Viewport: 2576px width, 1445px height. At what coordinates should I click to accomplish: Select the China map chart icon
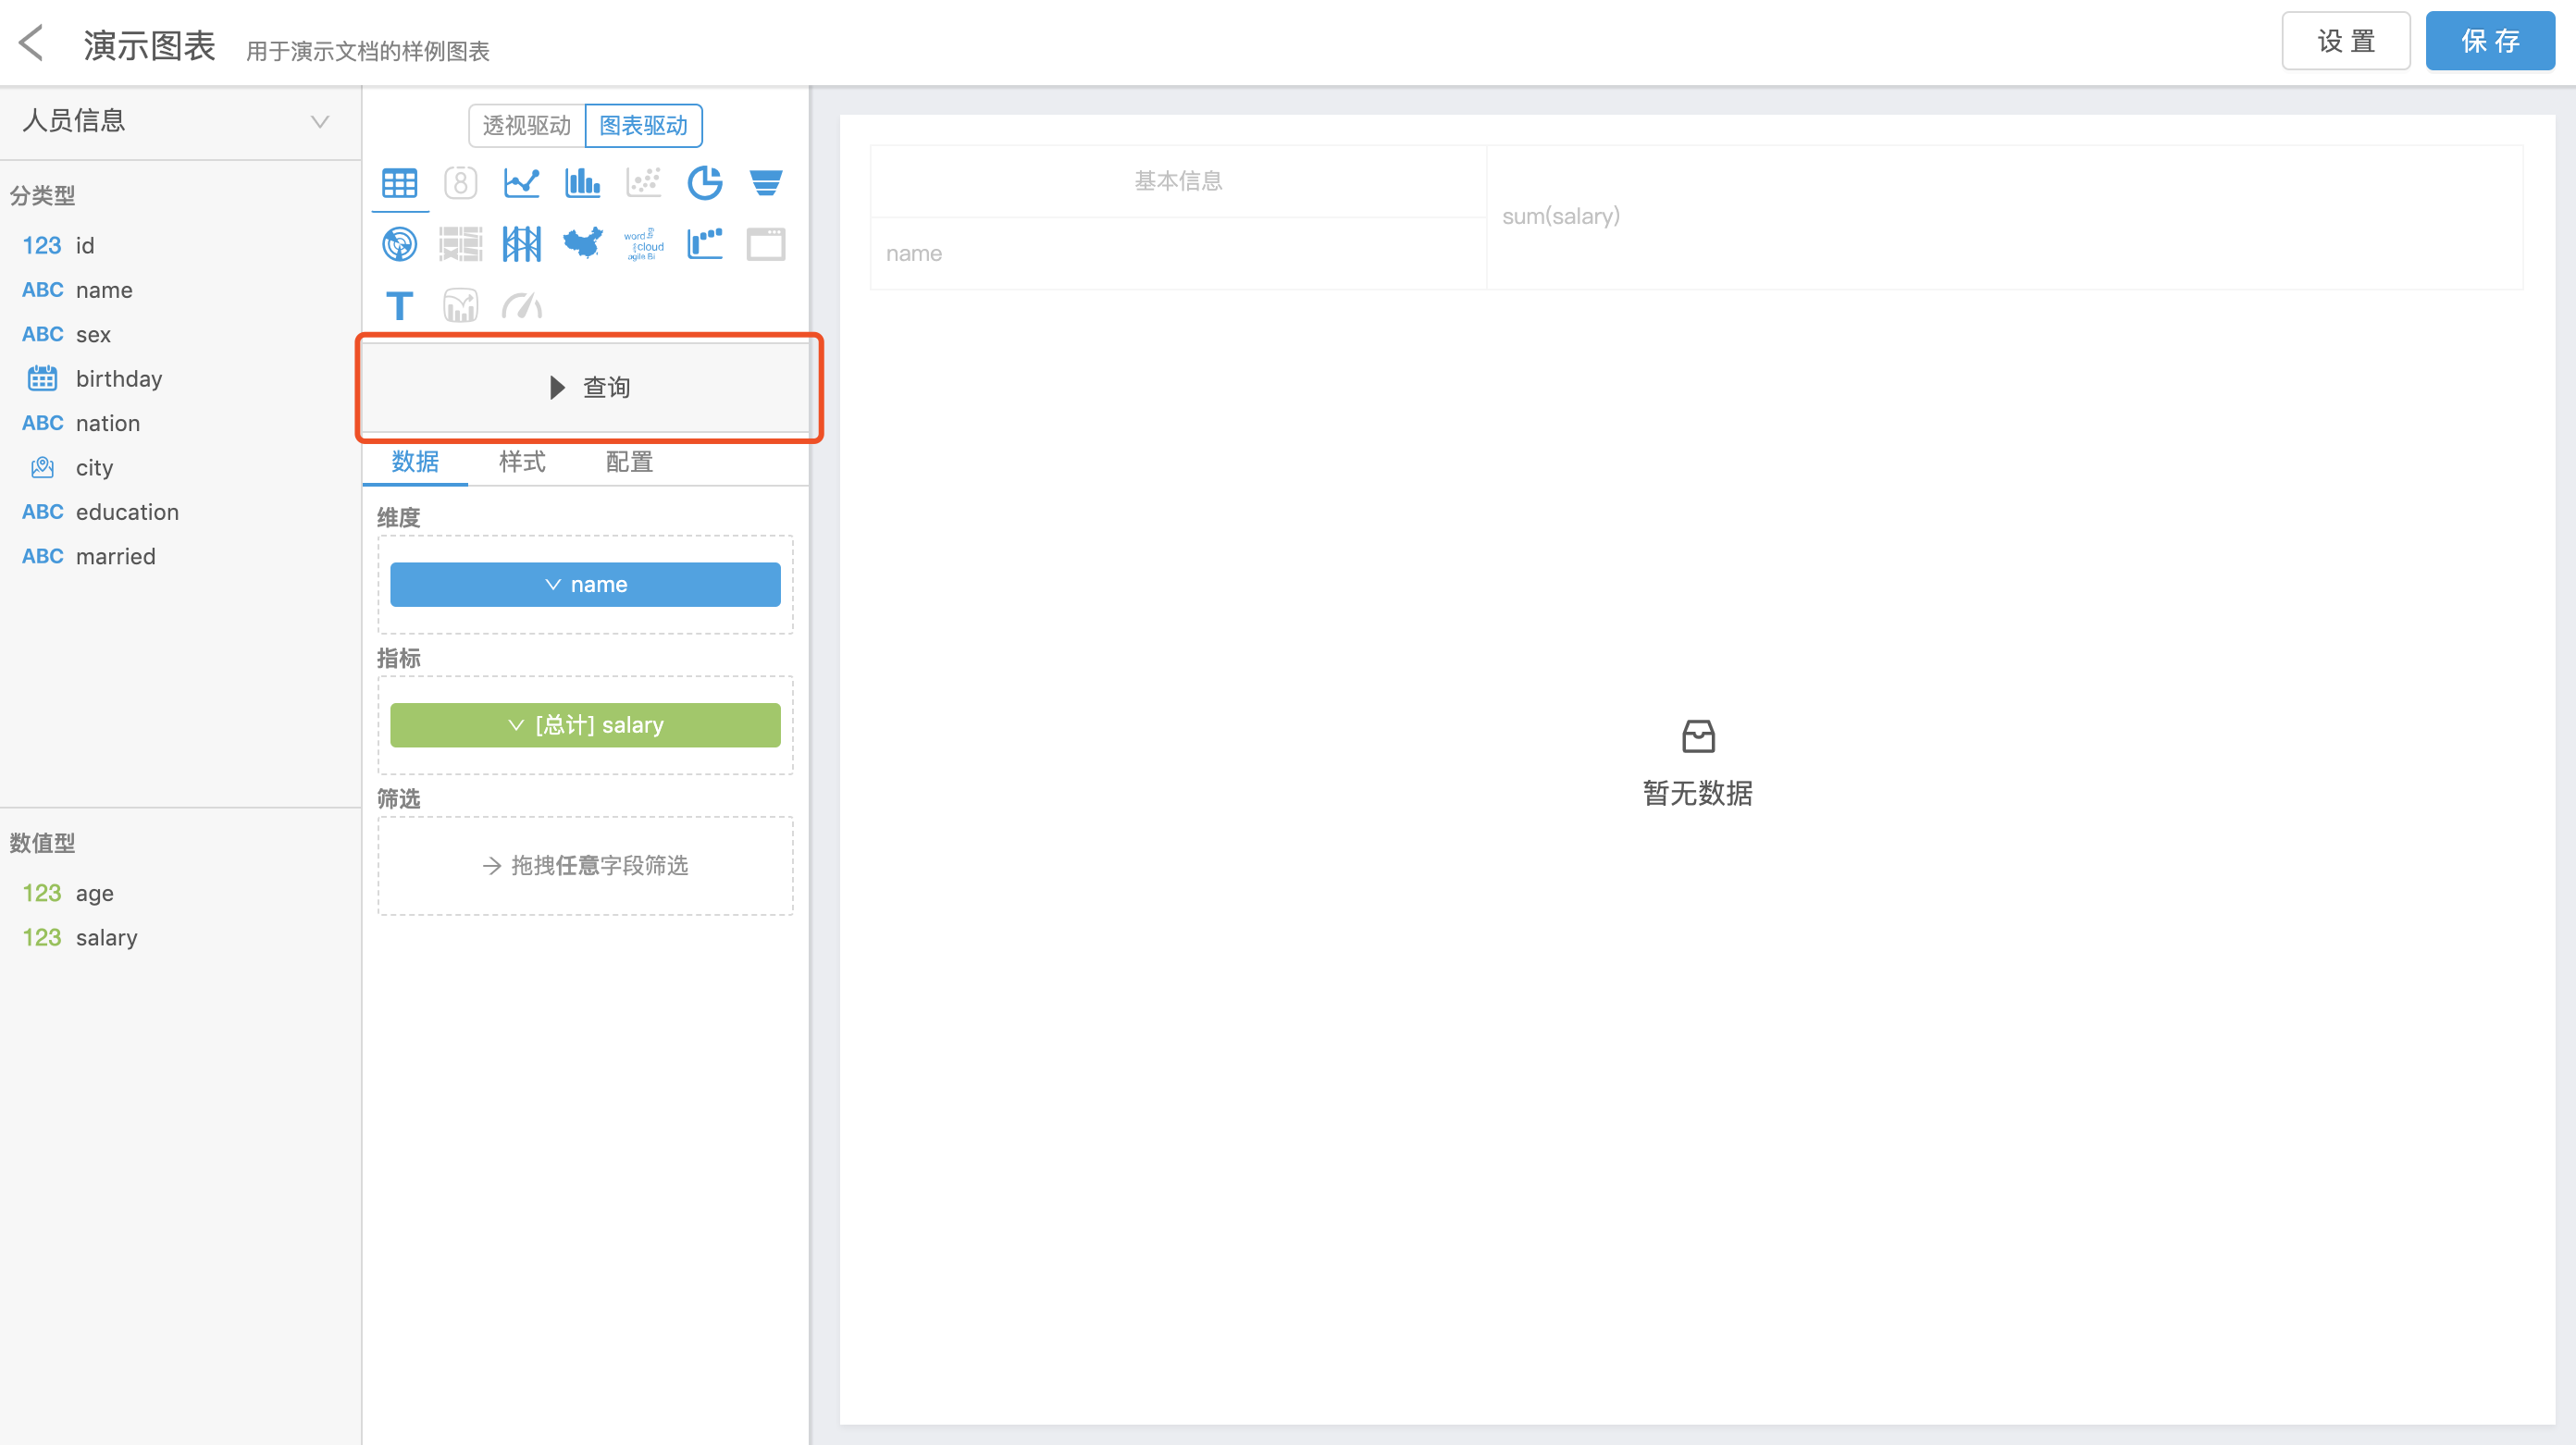coord(582,243)
